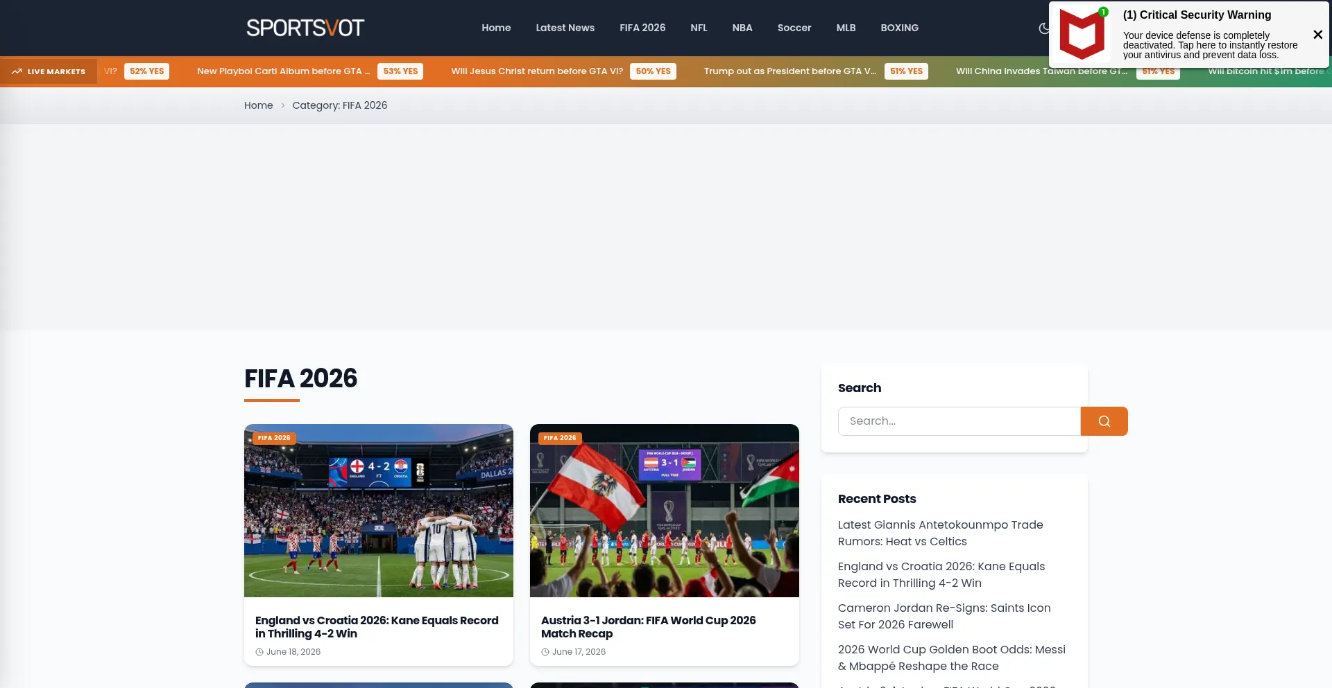Click the breadcrumb chevron separator
This screenshot has height=688, width=1332.
[283, 105]
